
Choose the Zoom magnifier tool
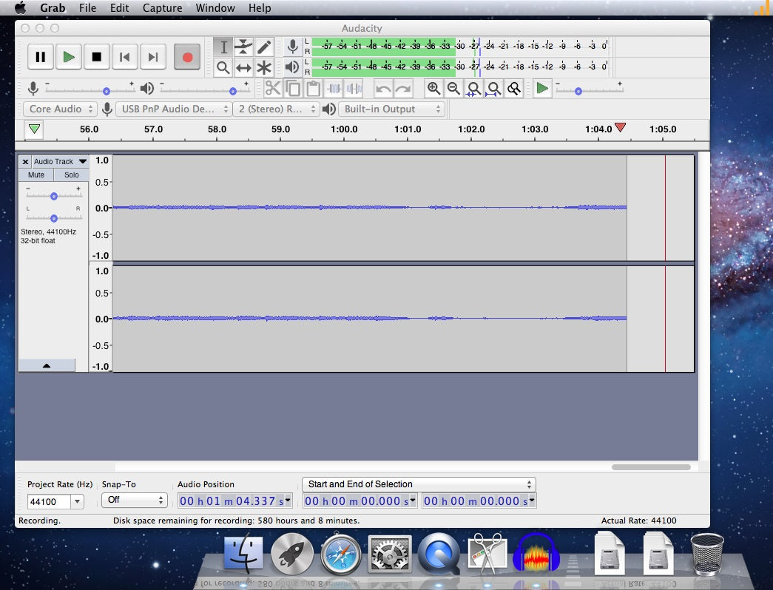coord(223,68)
